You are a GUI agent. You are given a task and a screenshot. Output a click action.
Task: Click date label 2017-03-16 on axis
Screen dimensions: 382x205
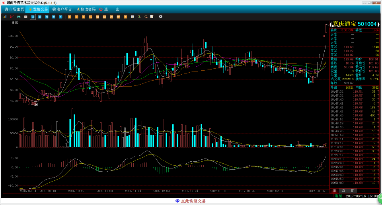[x=316, y=191]
